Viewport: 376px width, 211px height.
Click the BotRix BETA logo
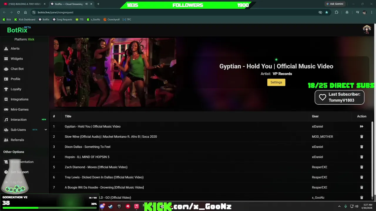point(19,30)
